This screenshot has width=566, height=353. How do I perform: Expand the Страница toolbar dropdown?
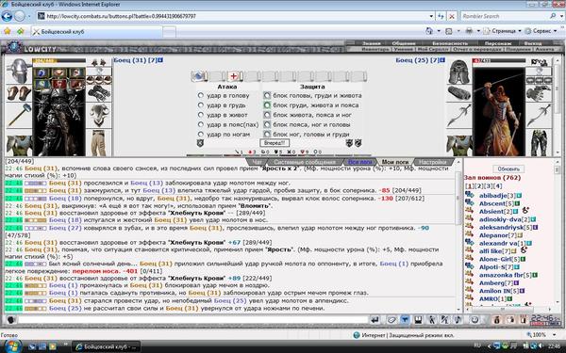click(x=520, y=31)
